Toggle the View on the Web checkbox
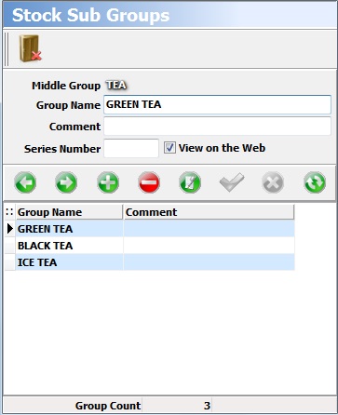 (x=169, y=148)
